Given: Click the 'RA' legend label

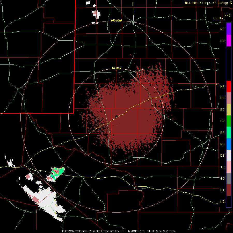Looking at the screenshot, I should click(x=222, y=133).
